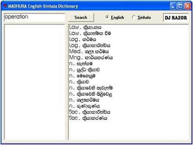This screenshot has width=193, height=145.
Task: Select the Sinhala language radio button
Action: click(134, 18)
